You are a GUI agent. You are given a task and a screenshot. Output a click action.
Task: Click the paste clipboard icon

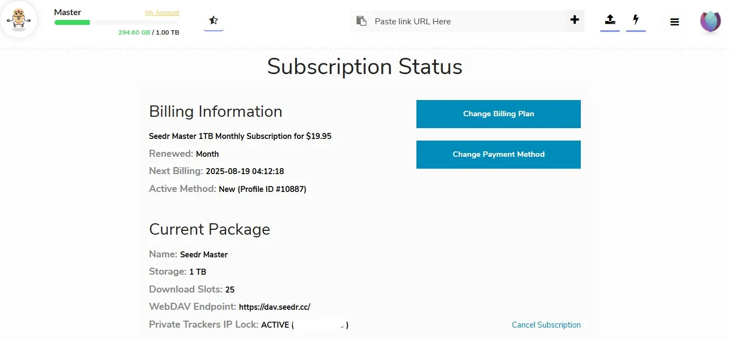361,21
